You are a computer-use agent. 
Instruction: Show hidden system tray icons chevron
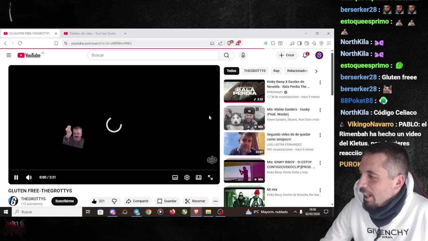pos(295,212)
